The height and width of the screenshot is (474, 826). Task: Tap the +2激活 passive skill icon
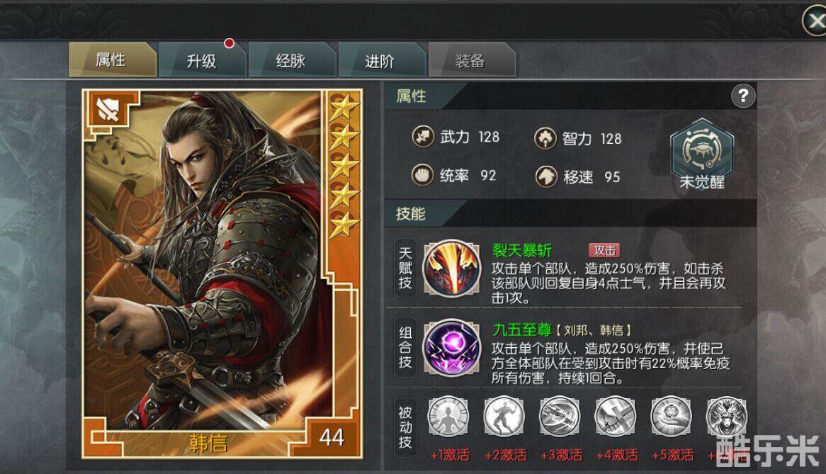tap(504, 417)
